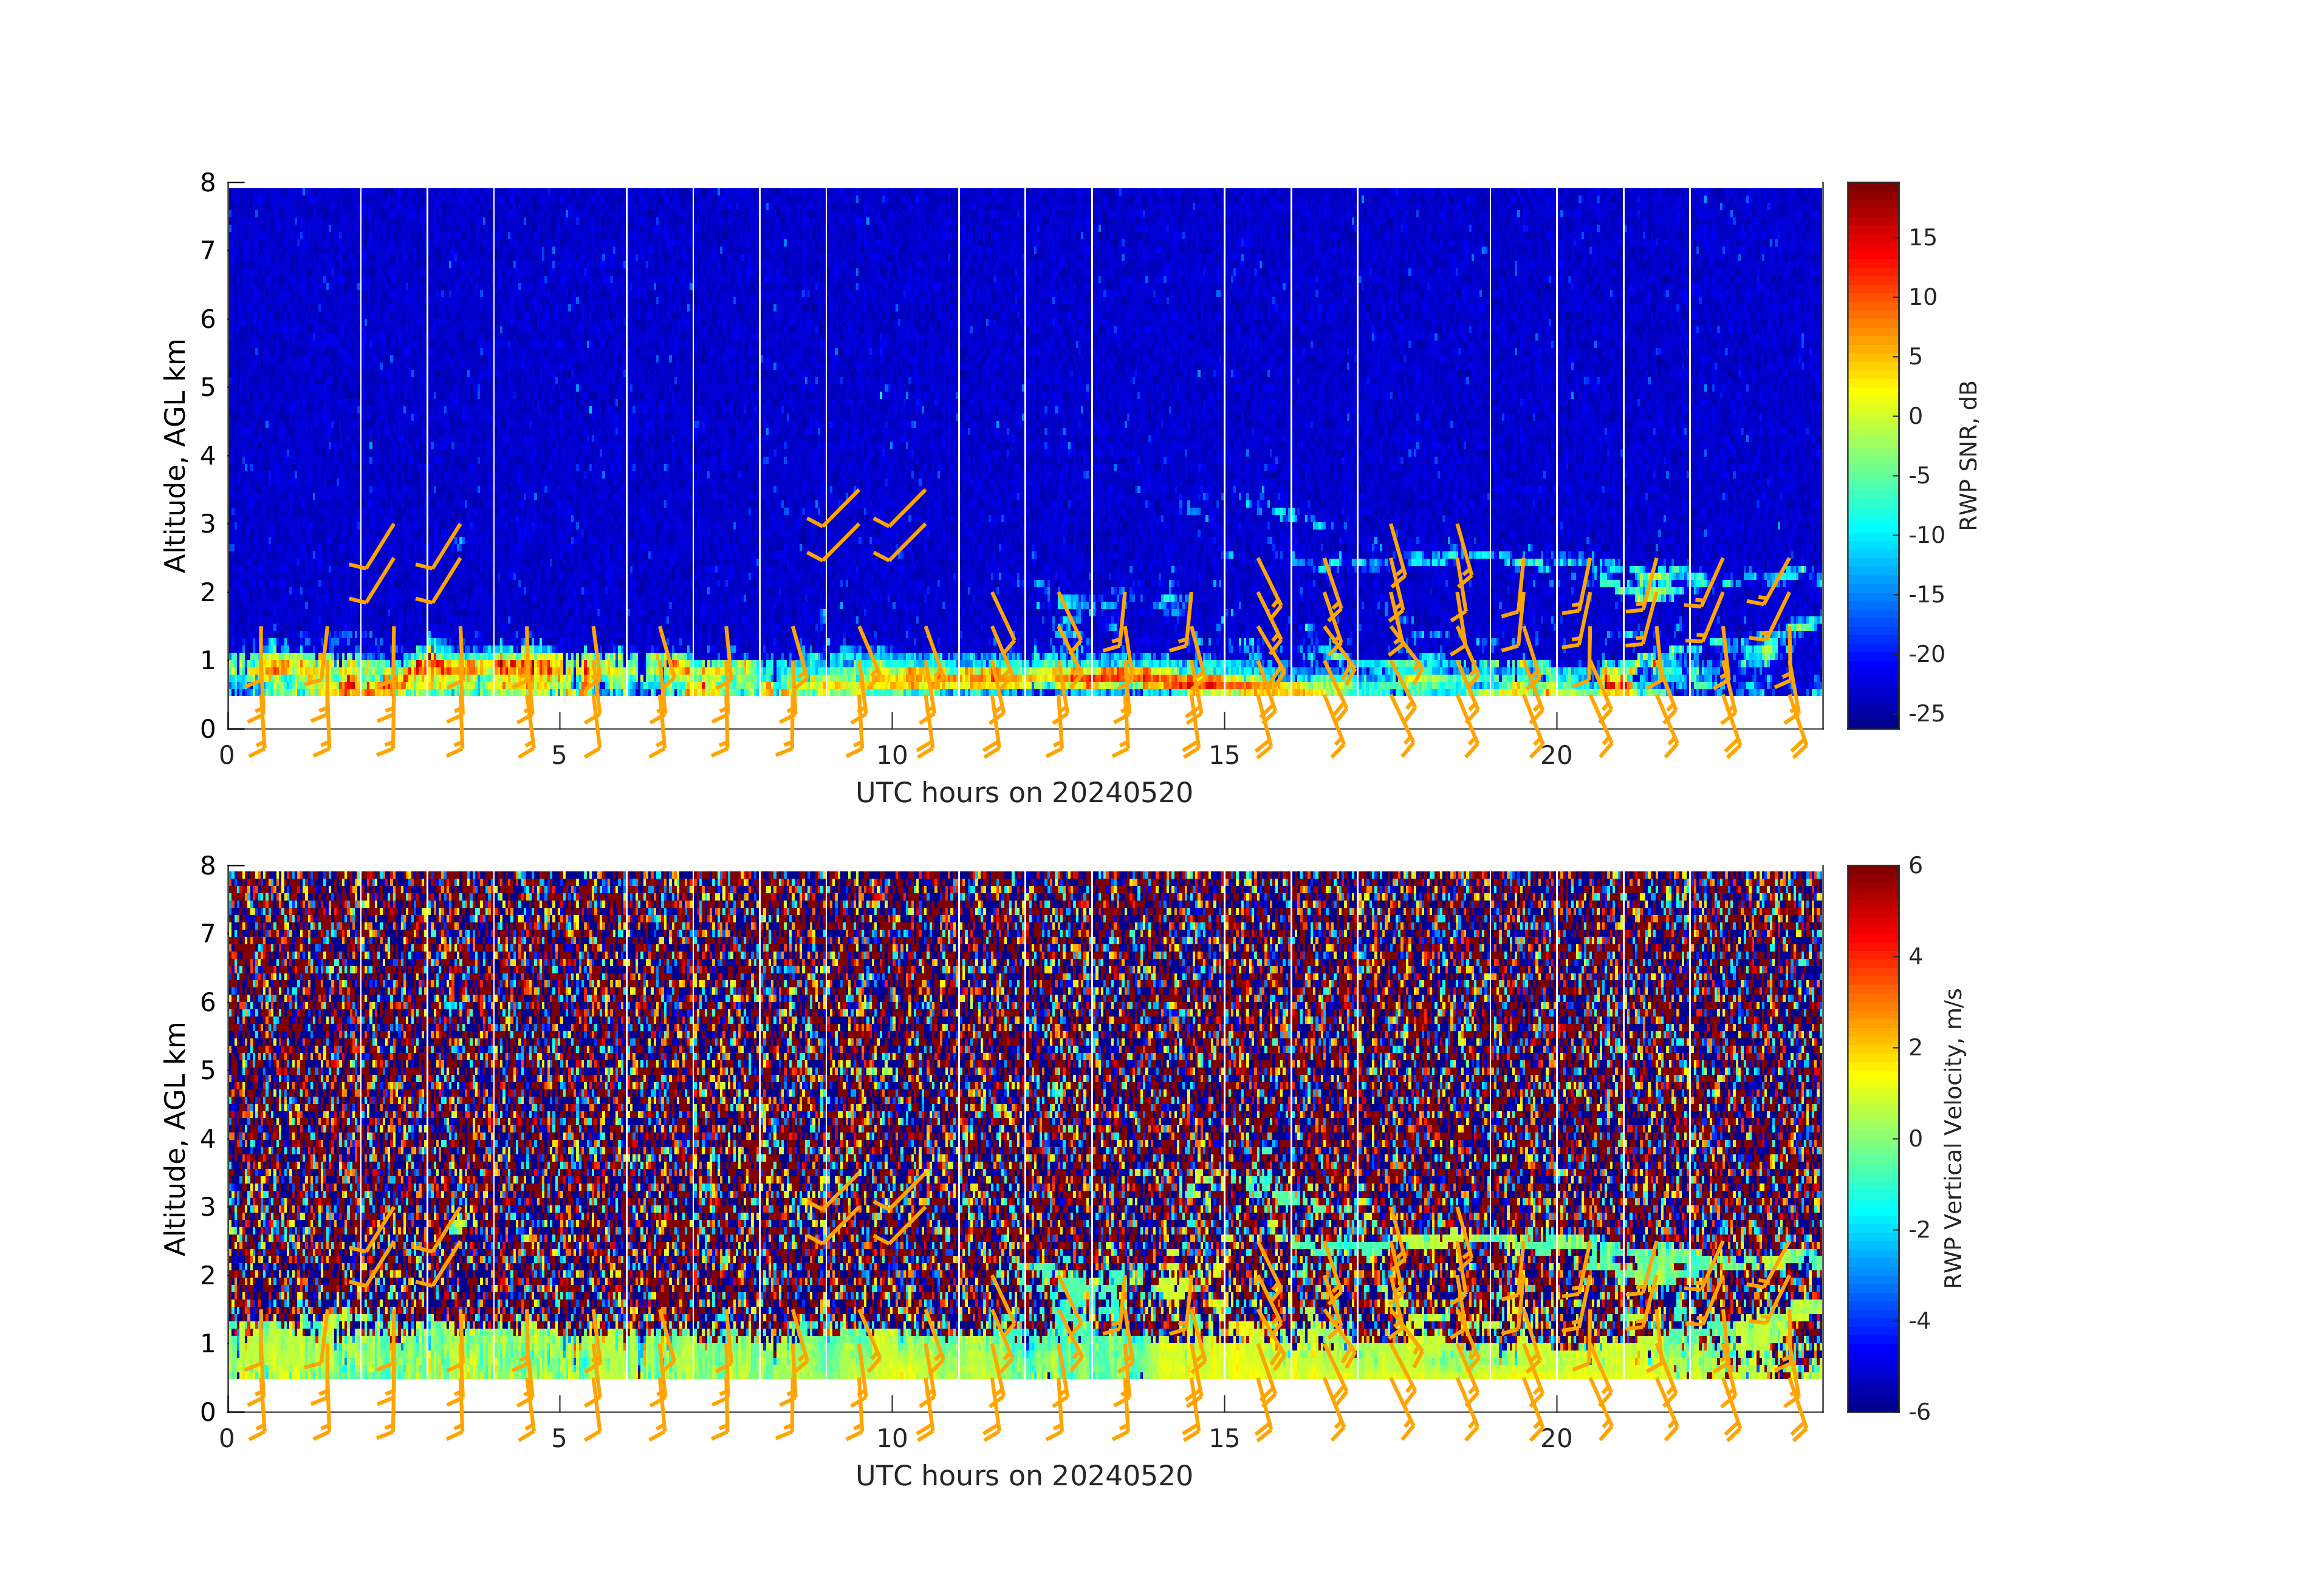Click y-axis tick 4 on bottom plot
Viewport: 2324px width, 1594px height.
[x=208, y=1139]
